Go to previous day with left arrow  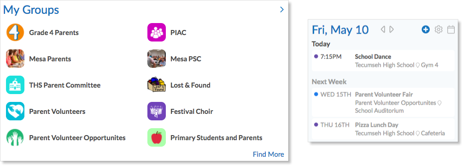click(x=383, y=30)
